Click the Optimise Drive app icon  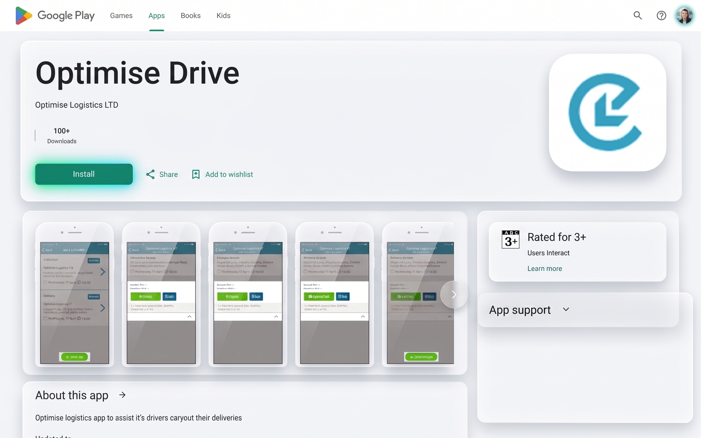tap(607, 112)
